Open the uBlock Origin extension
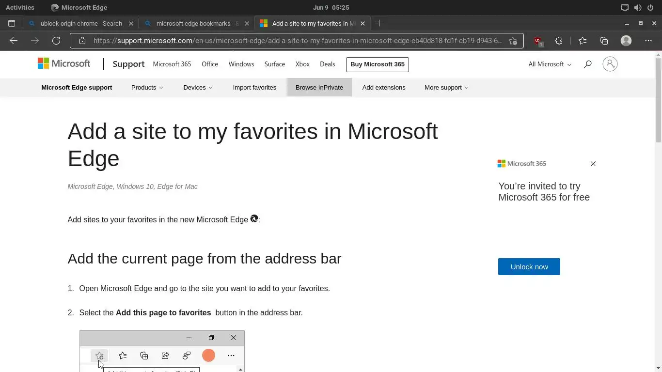The width and height of the screenshot is (662, 372). coord(538,41)
